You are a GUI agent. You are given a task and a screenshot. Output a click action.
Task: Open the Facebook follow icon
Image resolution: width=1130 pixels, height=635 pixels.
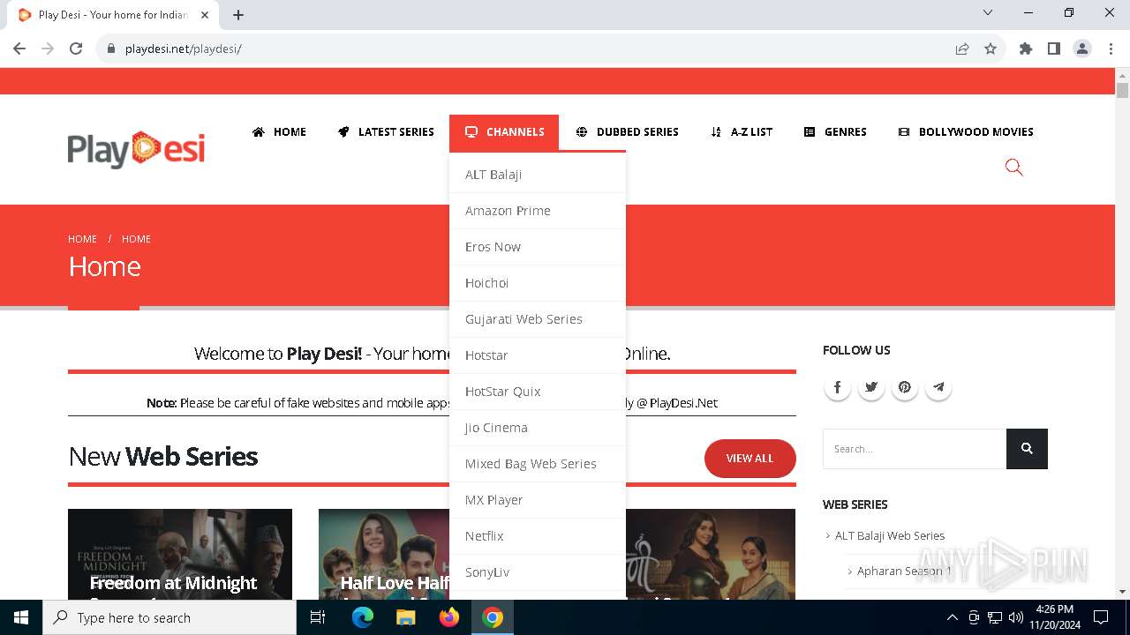click(837, 387)
